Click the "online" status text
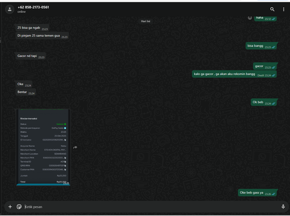Screen dimensions: 290x216 21,12
